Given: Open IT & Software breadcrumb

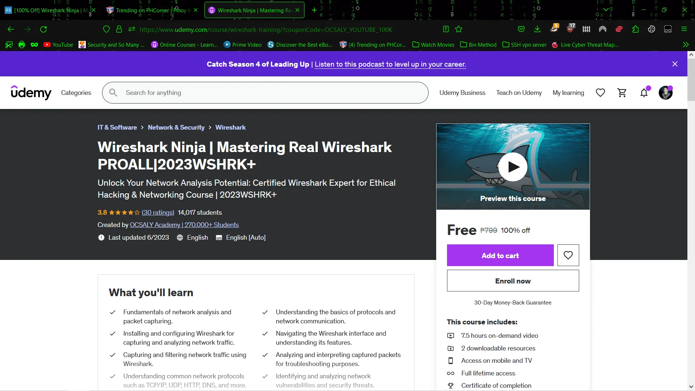Looking at the screenshot, I should pos(117,127).
